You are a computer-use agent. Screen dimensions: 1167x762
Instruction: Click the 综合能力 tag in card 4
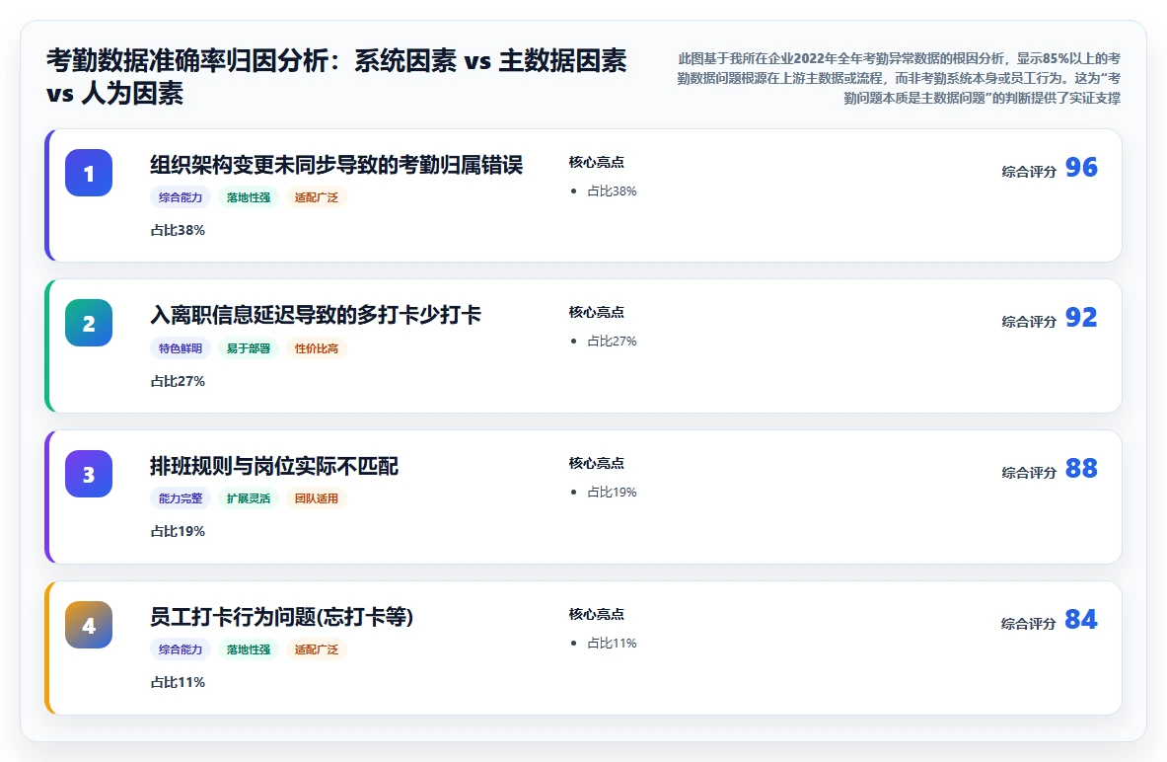[x=181, y=649]
